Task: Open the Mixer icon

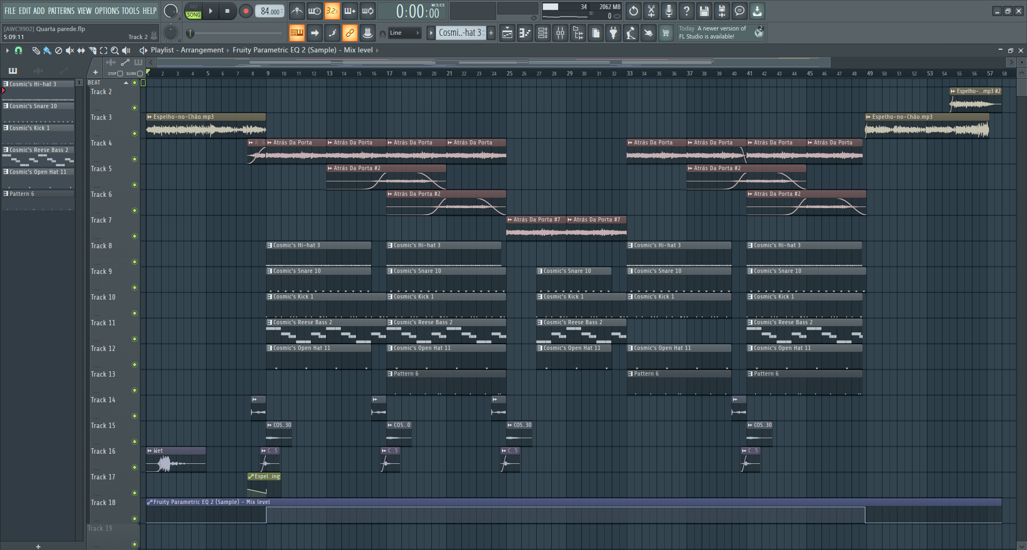Action: coord(560,33)
